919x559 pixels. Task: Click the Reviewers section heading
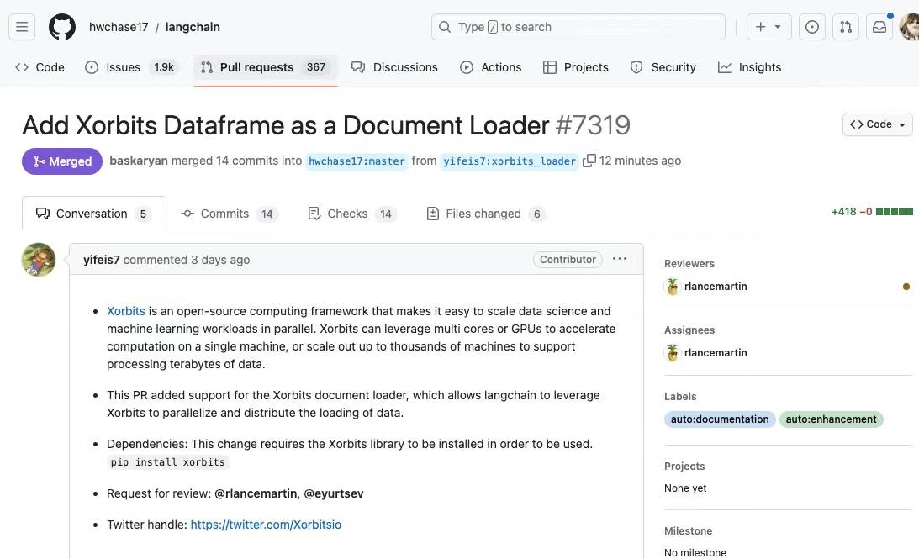[x=689, y=264]
